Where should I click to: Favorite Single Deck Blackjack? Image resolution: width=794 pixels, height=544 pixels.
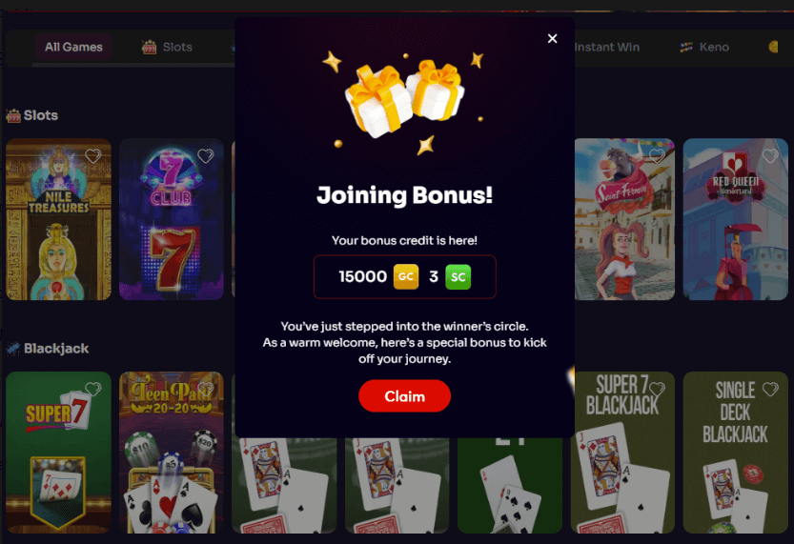click(x=770, y=389)
